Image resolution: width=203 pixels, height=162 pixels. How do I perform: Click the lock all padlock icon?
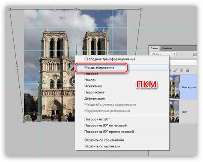coord(188,70)
